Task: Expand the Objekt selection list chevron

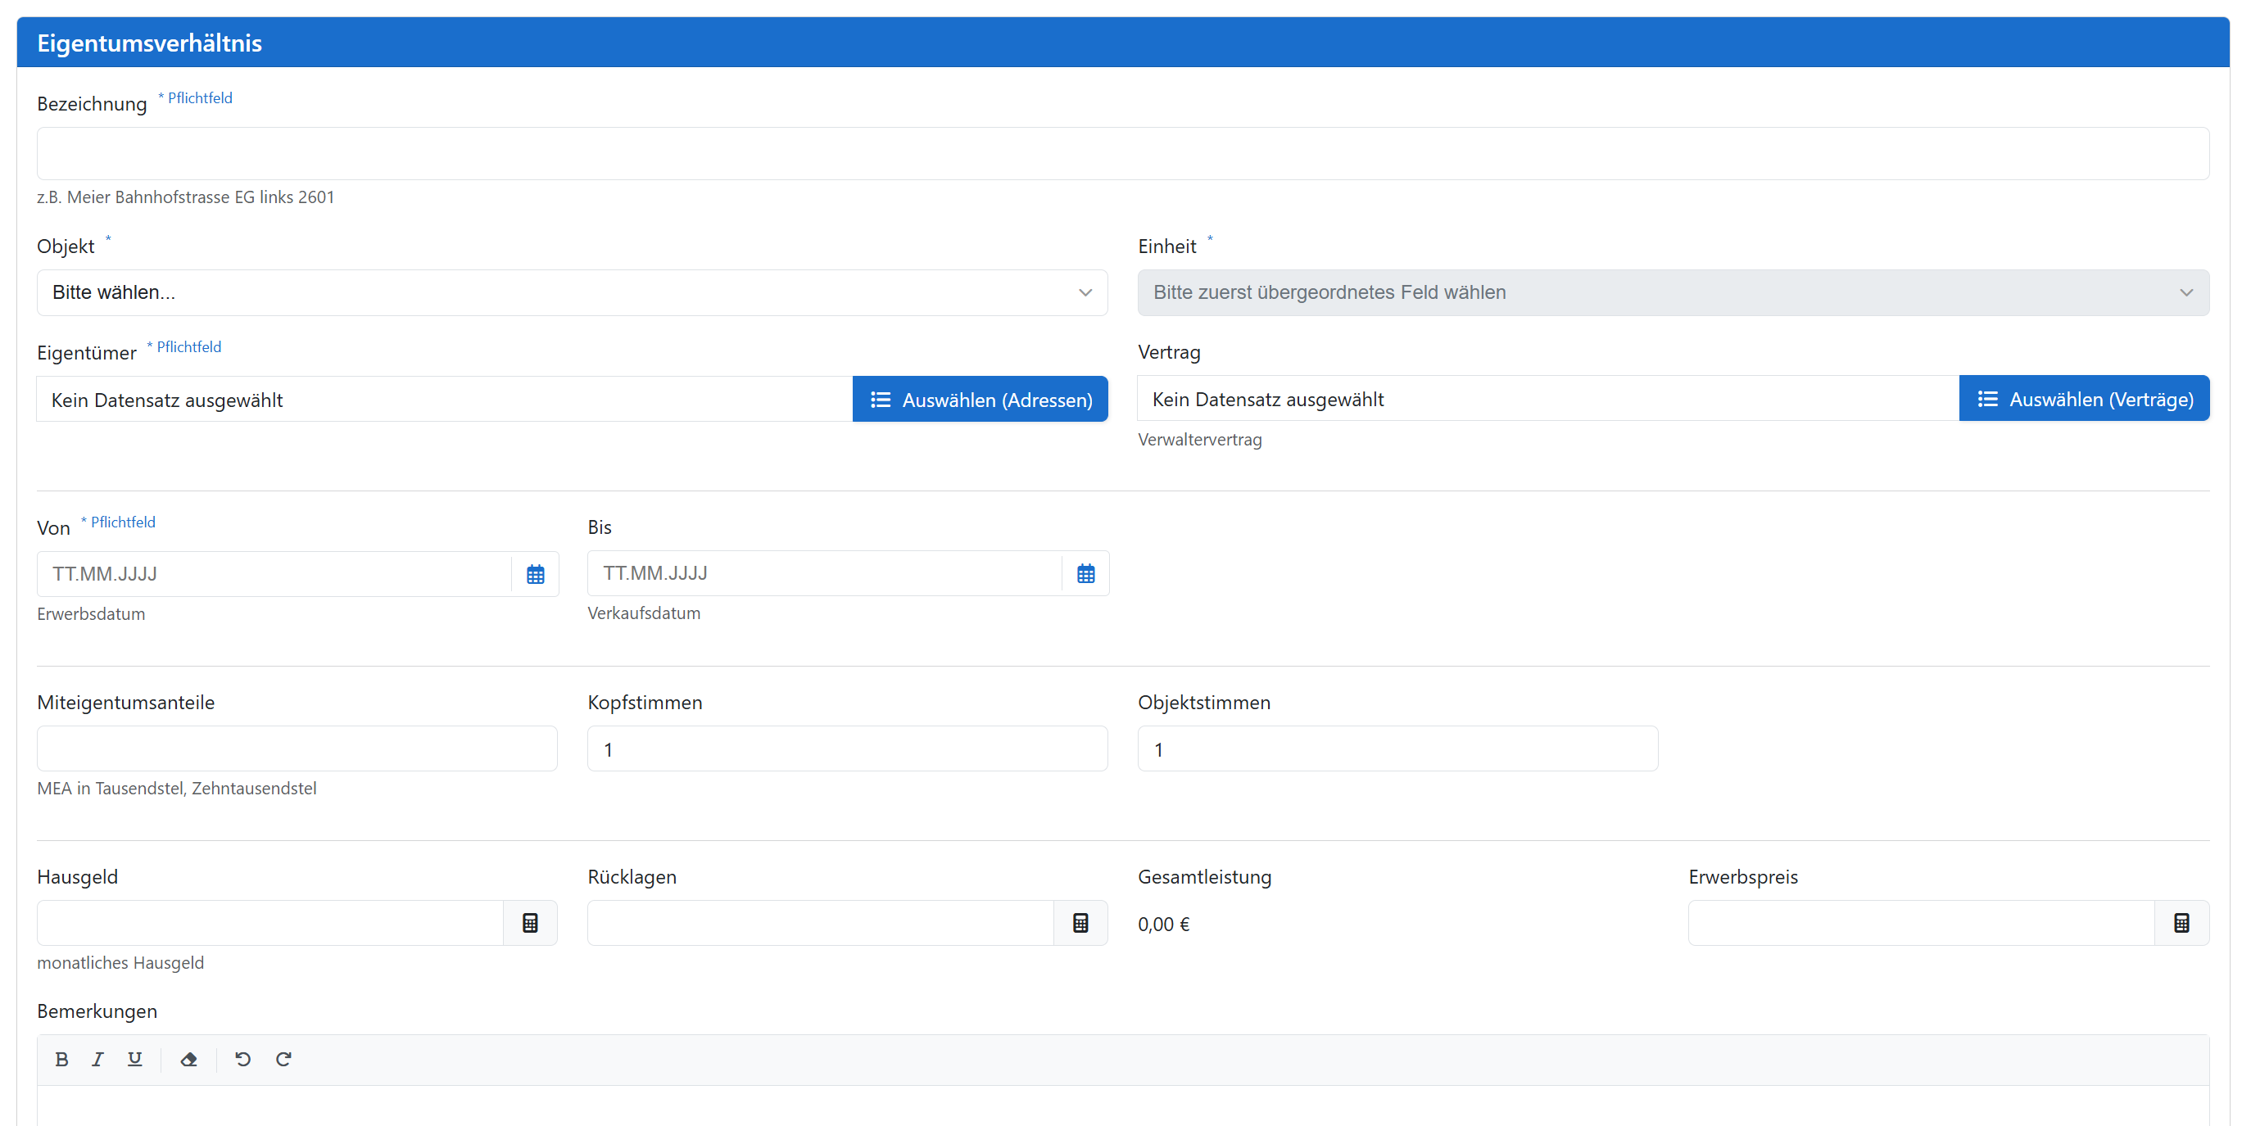Action: click(x=1085, y=292)
